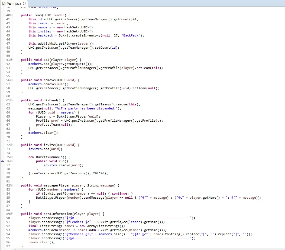Click this.invites on line 44
Viewport: 285px width, 250px height.
[x=40, y=31]
